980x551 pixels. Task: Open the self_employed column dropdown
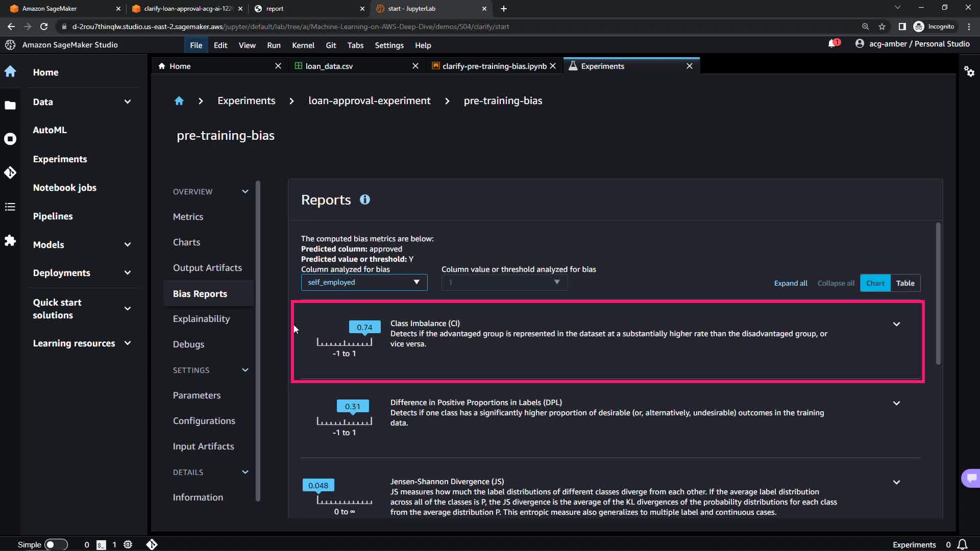pyautogui.click(x=364, y=282)
